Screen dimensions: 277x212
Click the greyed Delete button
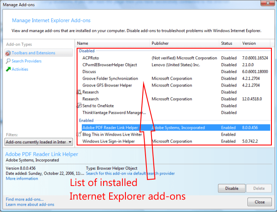[259, 189]
